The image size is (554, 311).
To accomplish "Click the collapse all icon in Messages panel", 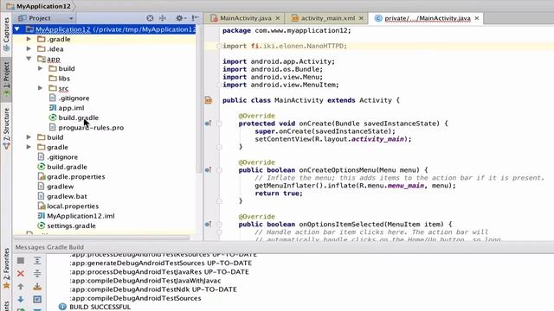I will point(37,273).
